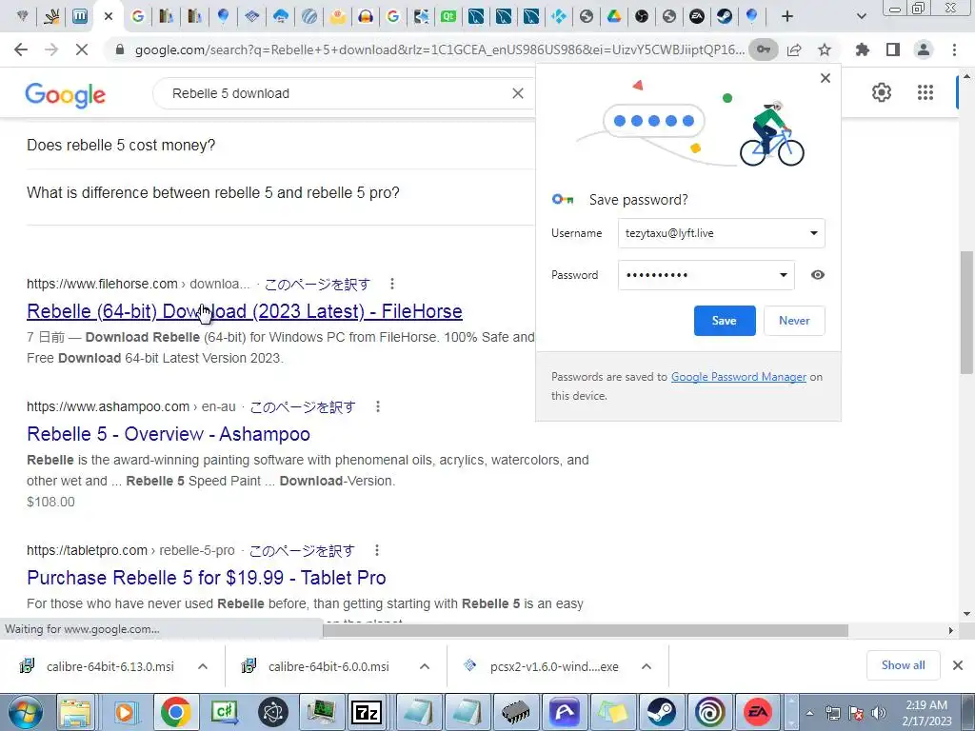
Task: Show all downloads
Action: 903,665
